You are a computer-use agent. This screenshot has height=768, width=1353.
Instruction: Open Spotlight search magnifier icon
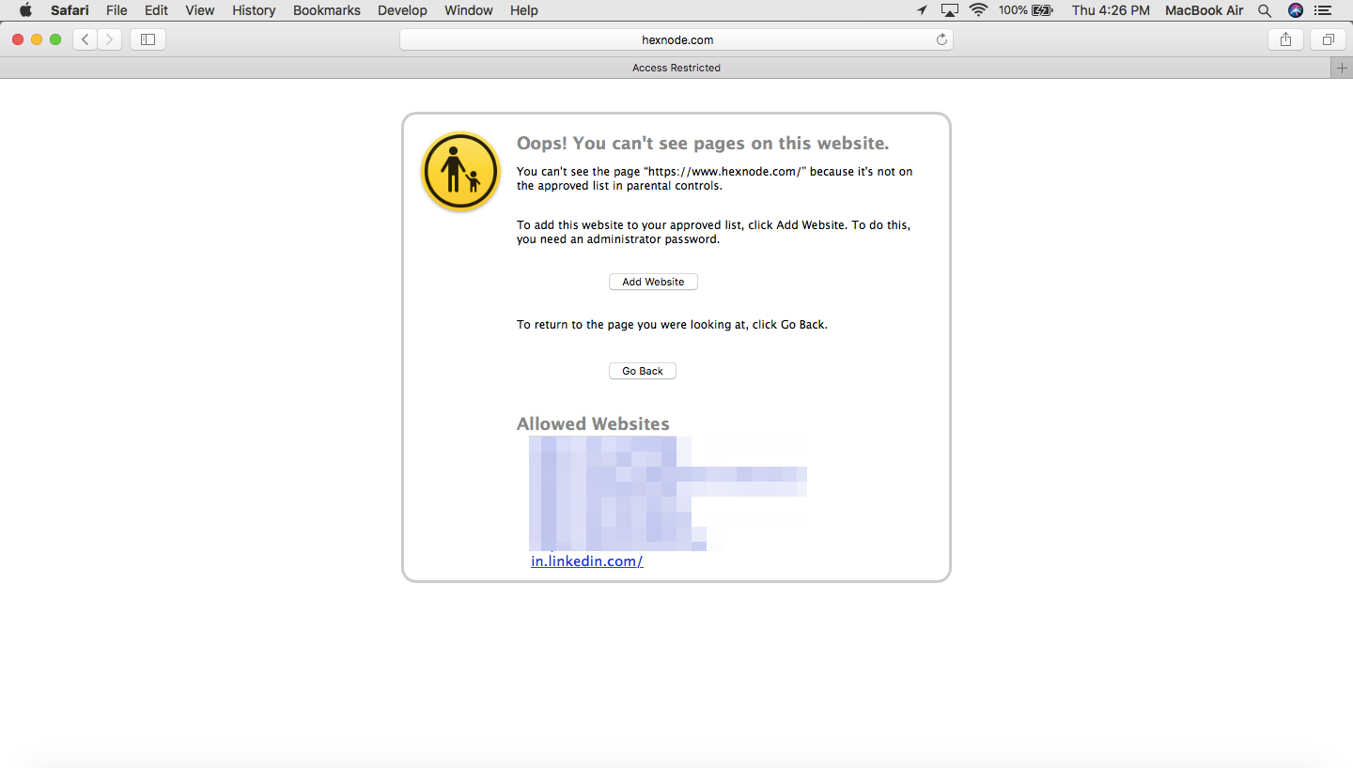pyautogui.click(x=1265, y=10)
